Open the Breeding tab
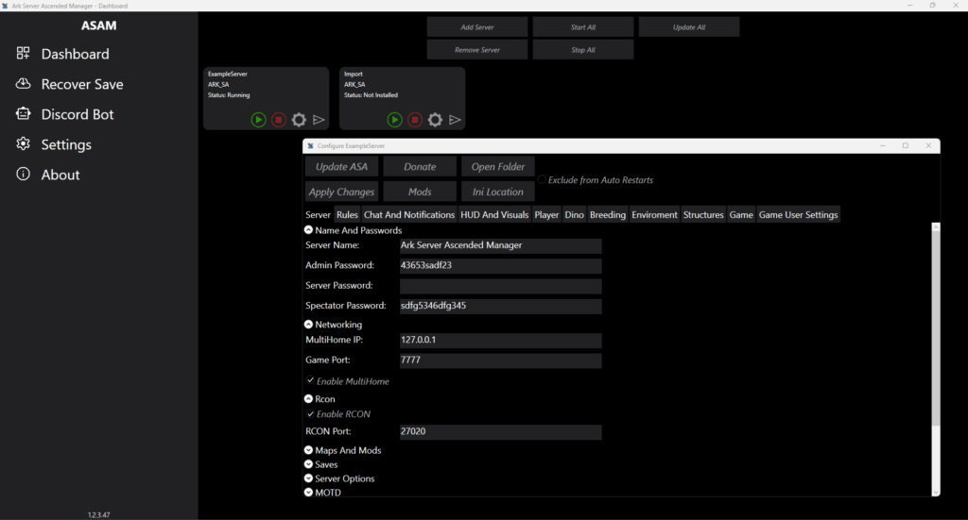Screen dimensions: 968x520 608,214
